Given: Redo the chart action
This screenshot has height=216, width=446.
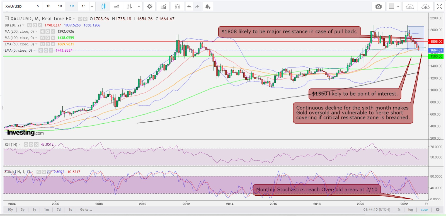Looking at the screenshot, I should pos(197,6).
